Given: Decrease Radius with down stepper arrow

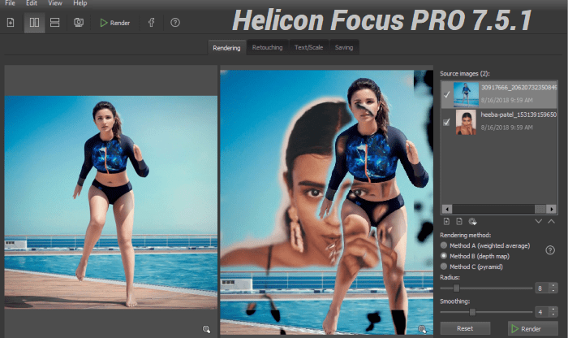Looking at the screenshot, I should (x=553, y=291).
